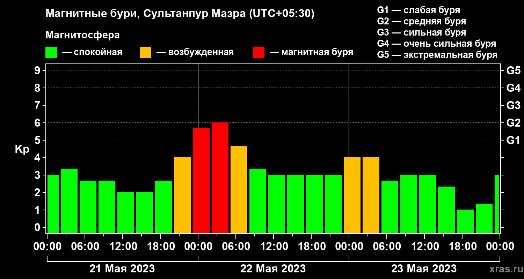The height and width of the screenshot is (279, 524).
Task: Click legend line 'G3 — сильная буря'
Action: tap(421, 32)
